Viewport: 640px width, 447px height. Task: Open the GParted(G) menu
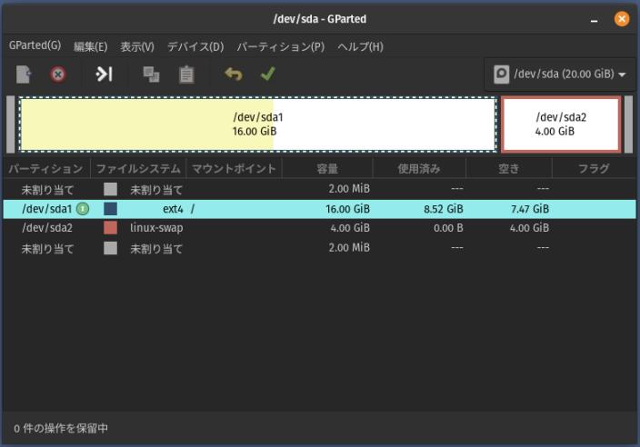pos(35,45)
